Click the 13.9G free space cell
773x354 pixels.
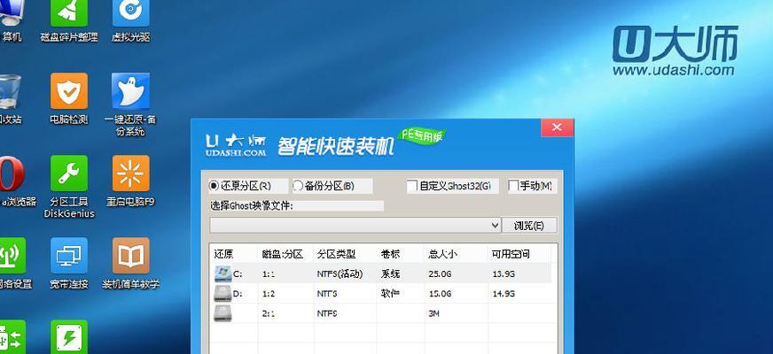point(504,273)
